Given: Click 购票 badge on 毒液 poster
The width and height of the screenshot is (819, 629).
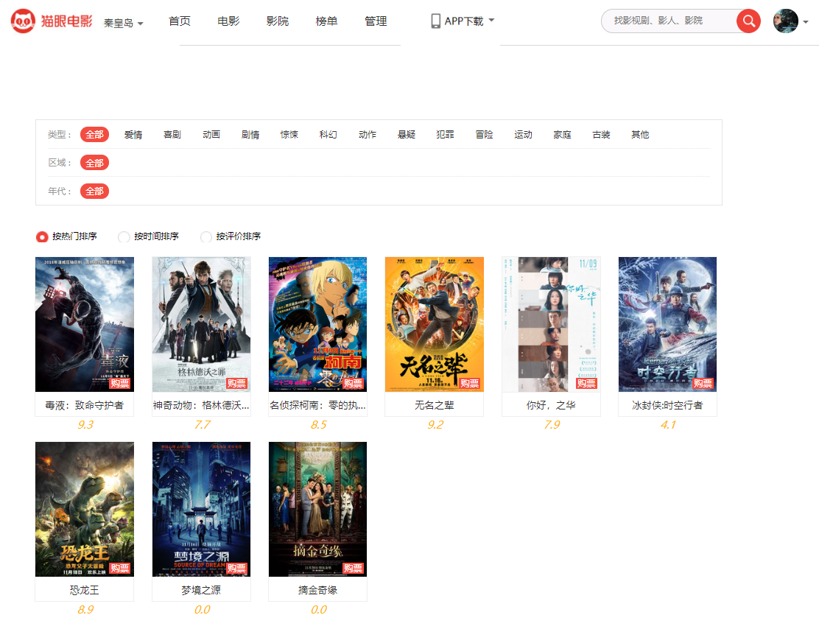Looking at the screenshot, I should pyautogui.click(x=119, y=384).
